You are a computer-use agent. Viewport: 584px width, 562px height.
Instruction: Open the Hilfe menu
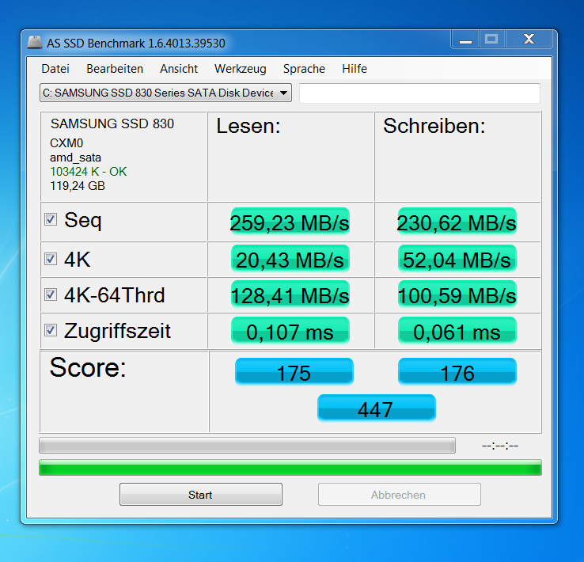coord(355,69)
